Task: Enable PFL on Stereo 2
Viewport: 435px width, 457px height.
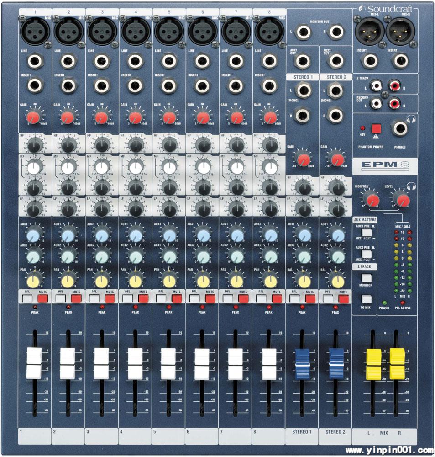Action: (328, 299)
